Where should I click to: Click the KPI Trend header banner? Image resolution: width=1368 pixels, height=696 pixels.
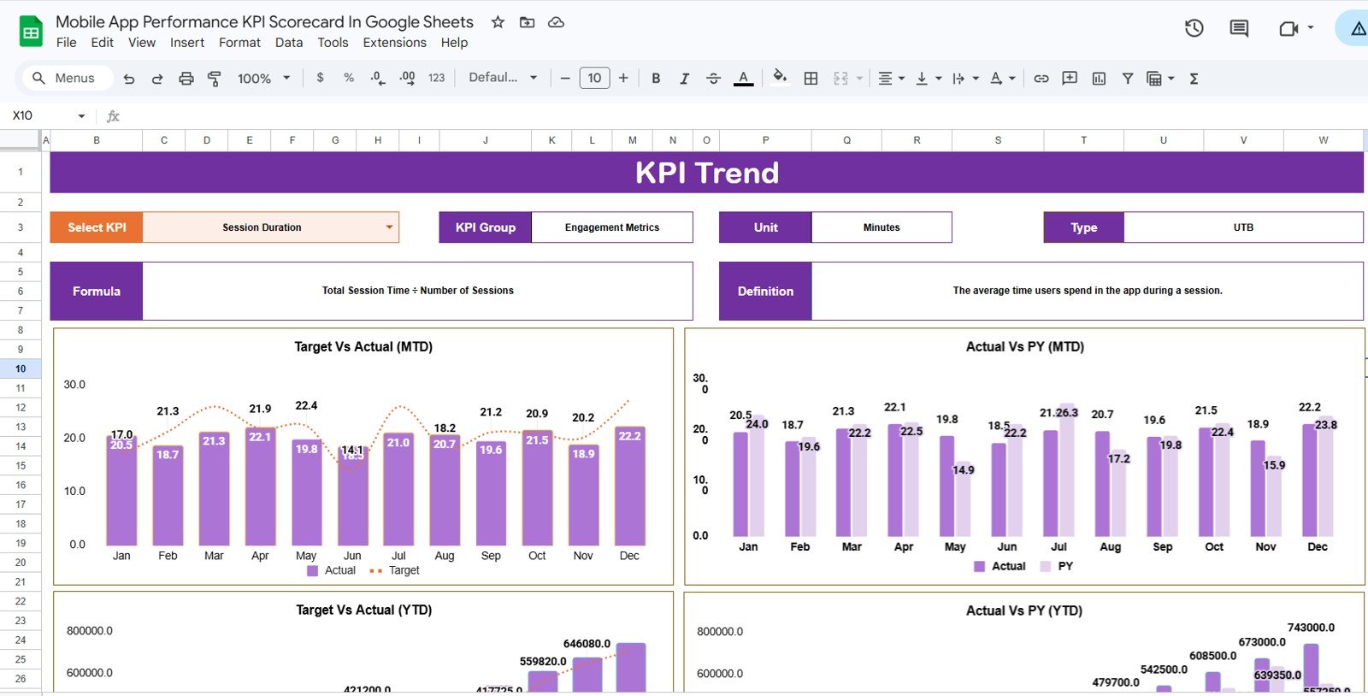pyautogui.click(x=707, y=173)
